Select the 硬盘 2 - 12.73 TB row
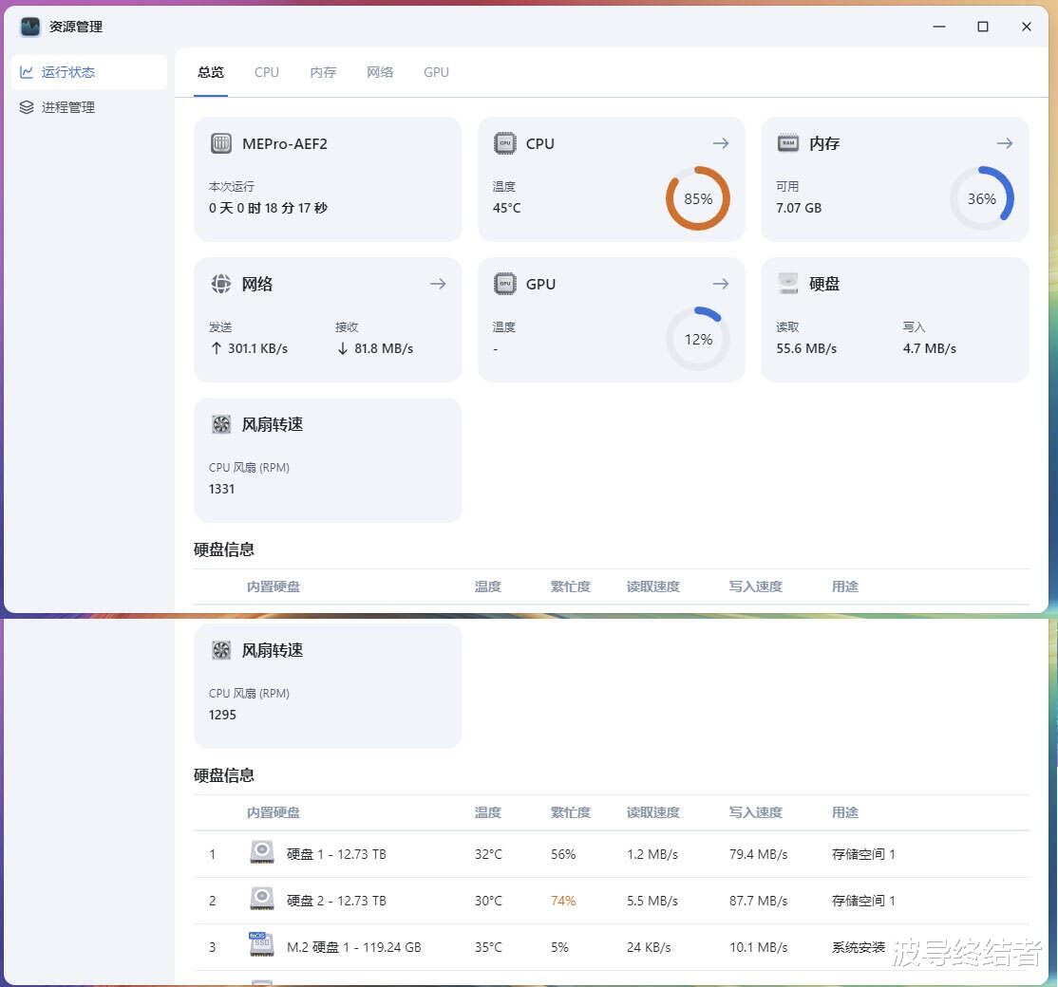 [612, 901]
